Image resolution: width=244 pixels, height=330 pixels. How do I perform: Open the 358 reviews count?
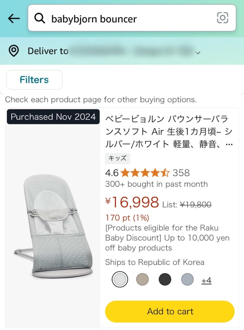click(x=181, y=173)
